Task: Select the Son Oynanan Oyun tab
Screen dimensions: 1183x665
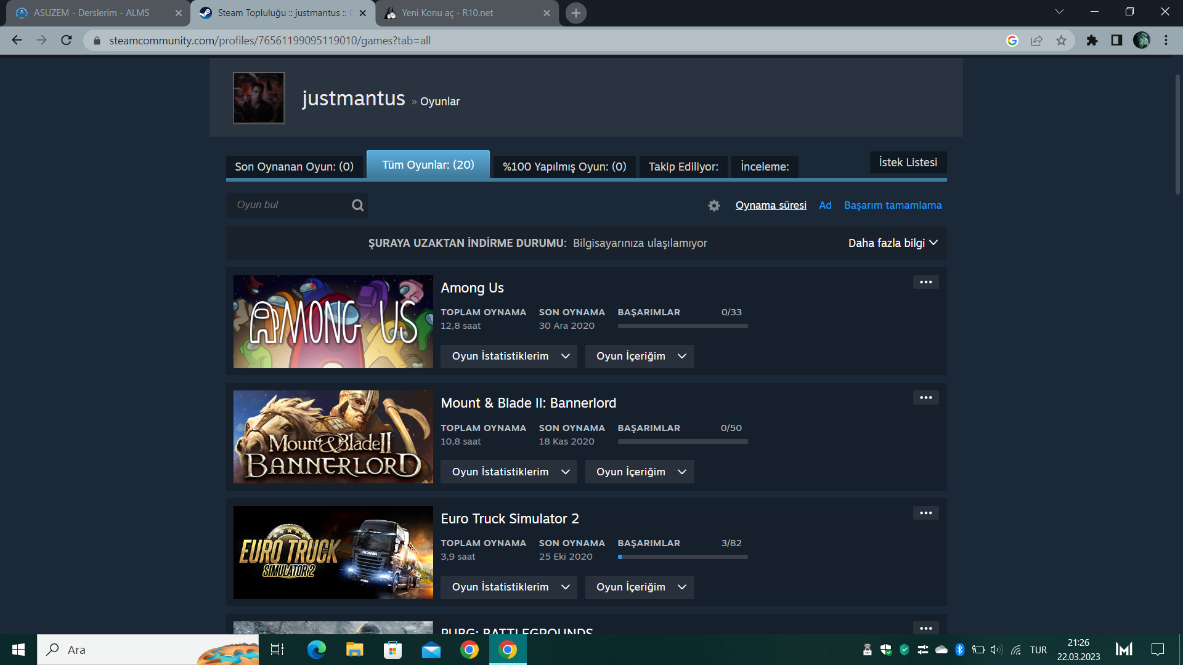Action: [294, 167]
